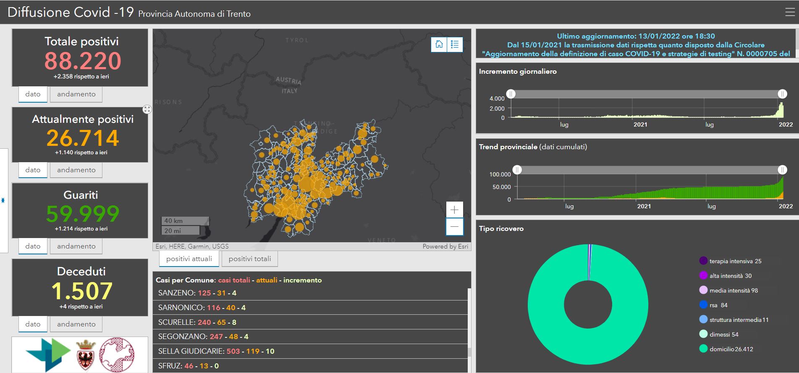
Task: Click the map home extent icon
Action: pos(439,44)
